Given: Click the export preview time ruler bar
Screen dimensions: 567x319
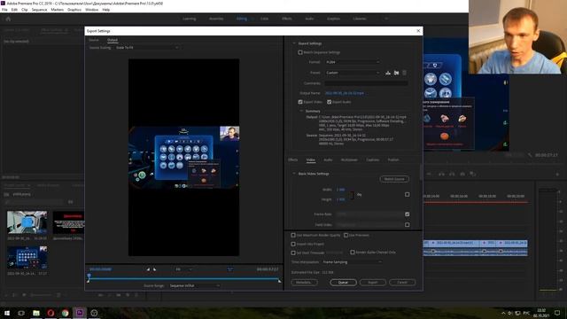Looking at the screenshot, I should click(x=183, y=279).
